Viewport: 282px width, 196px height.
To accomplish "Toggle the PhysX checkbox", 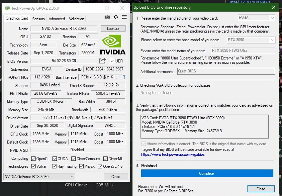I will [81, 166].
